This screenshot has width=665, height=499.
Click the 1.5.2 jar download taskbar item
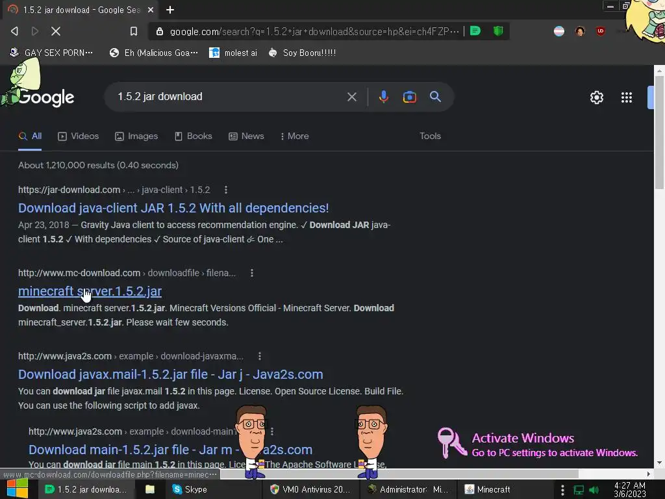[x=86, y=489]
